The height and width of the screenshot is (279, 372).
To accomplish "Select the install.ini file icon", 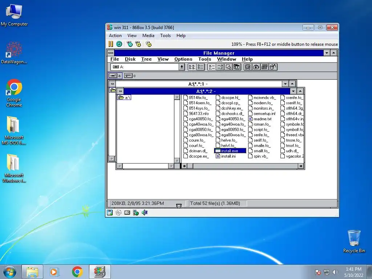I will coord(218,156).
